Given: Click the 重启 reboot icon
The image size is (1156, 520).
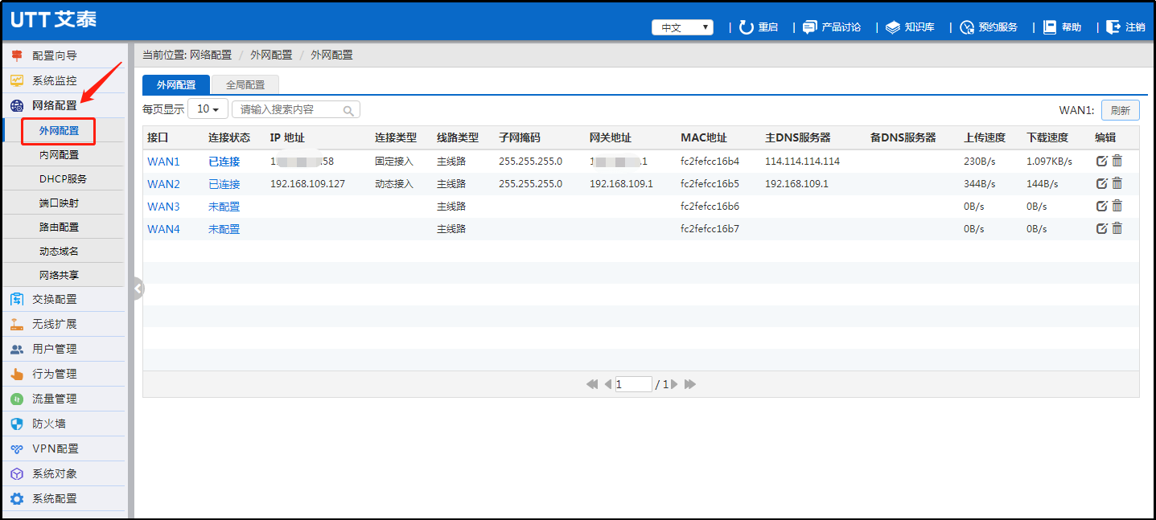Looking at the screenshot, I should pos(746,27).
